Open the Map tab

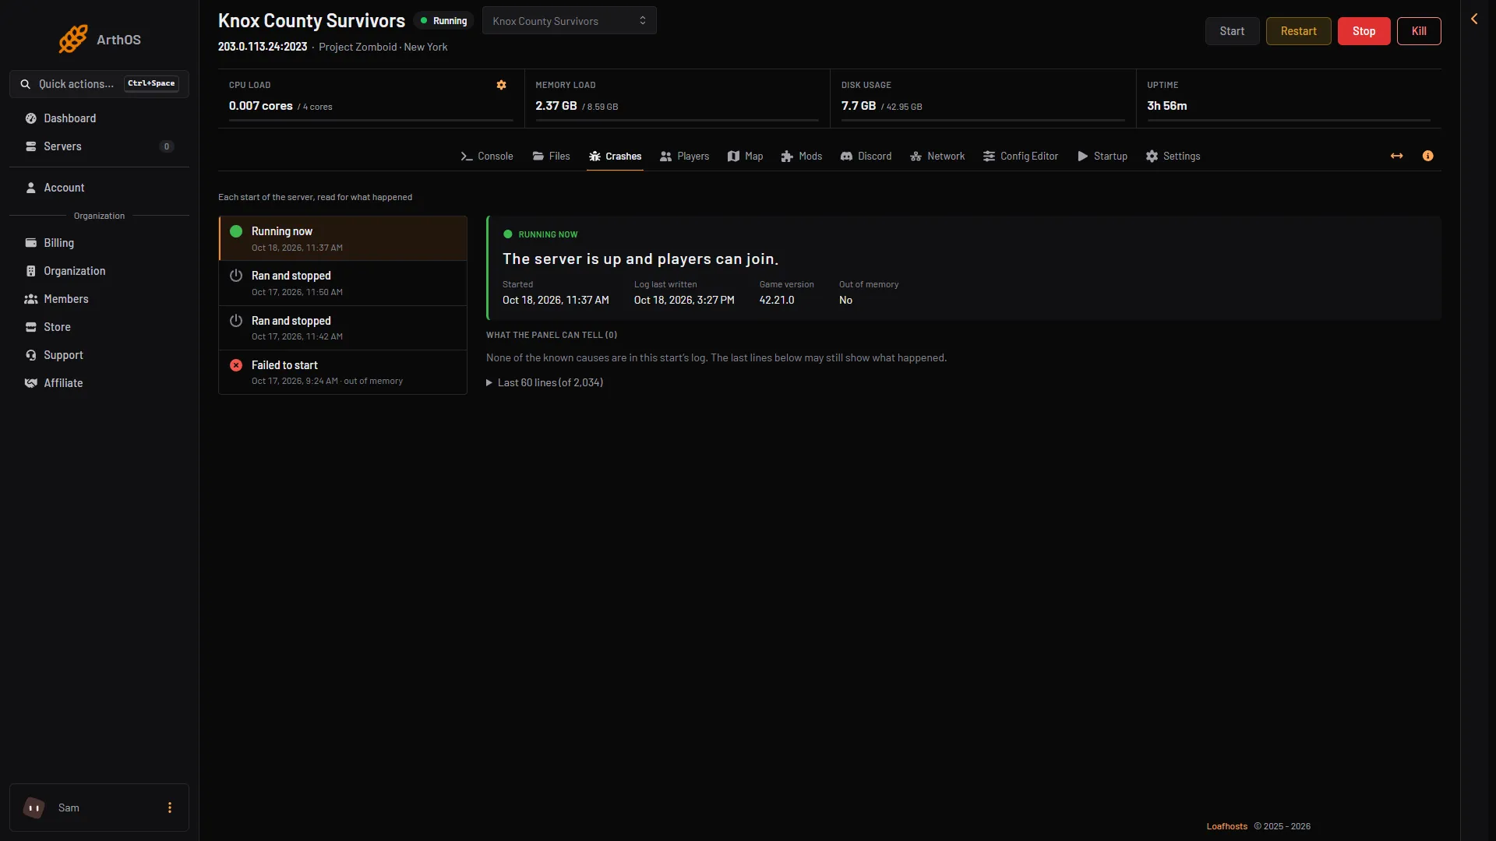(745, 156)
